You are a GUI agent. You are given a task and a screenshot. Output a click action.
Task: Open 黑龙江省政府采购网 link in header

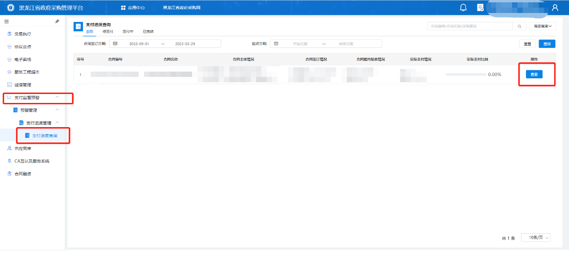(181, 8)
